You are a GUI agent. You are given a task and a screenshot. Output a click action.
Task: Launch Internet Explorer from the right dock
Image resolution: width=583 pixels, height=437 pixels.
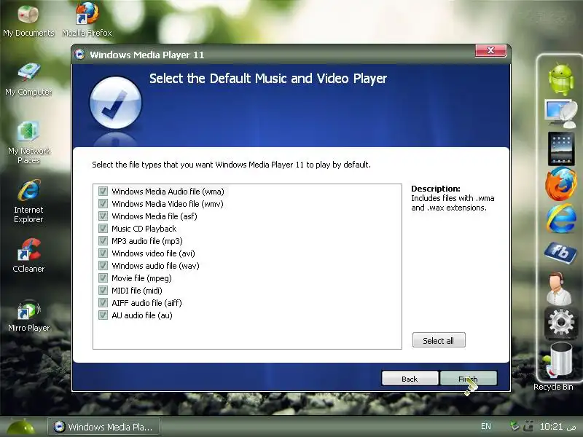coord(560,219)
